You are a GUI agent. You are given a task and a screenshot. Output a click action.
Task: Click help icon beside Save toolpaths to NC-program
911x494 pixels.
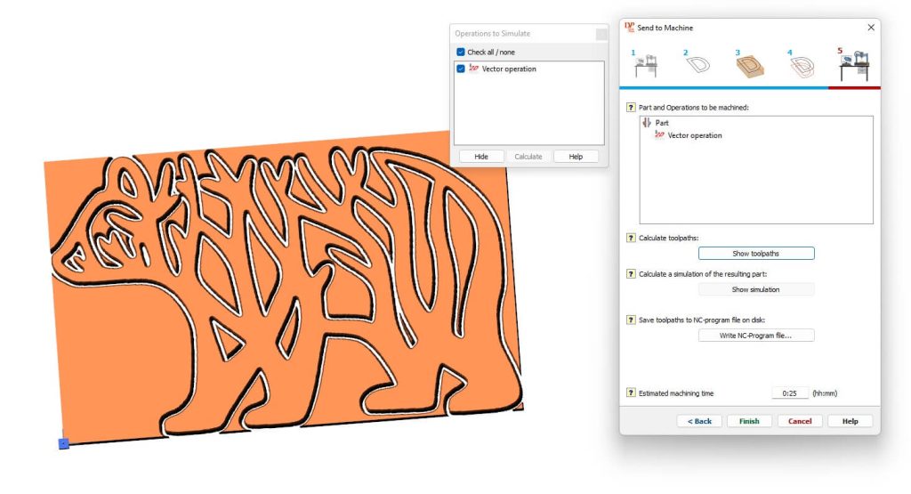coord(631,320)
